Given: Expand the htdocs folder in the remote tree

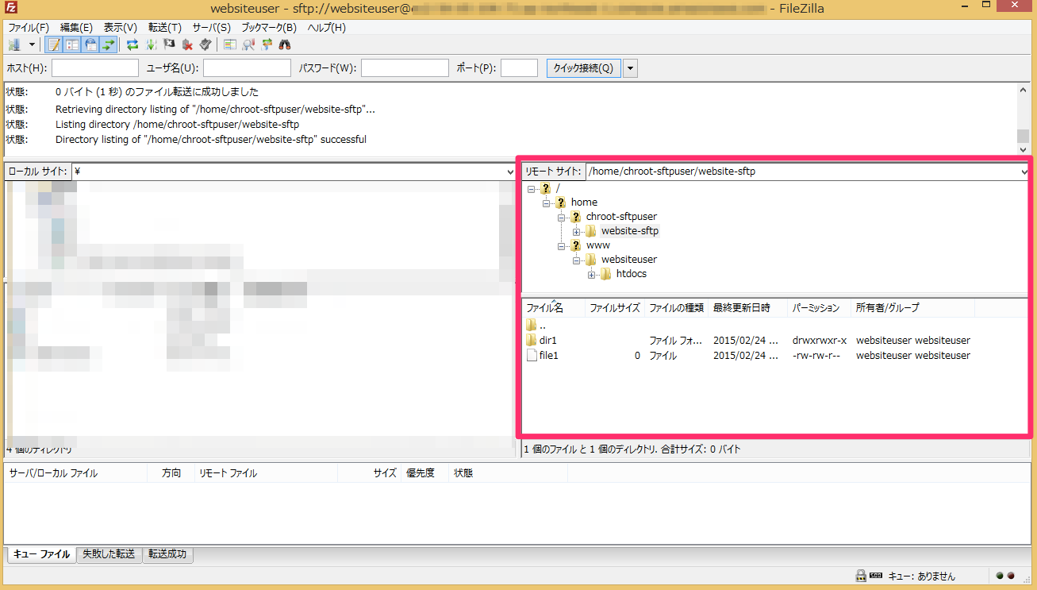Looking at the screenshot, I should (592, 274).
